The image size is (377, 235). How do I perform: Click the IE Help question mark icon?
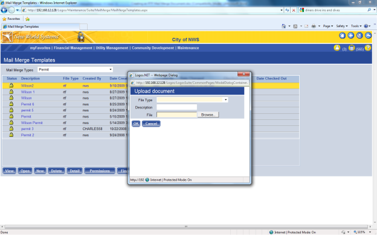point(366,26)
